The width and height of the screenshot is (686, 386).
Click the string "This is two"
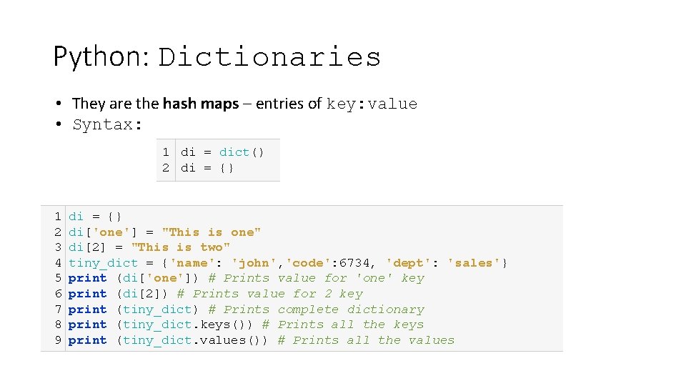(x=181, y=248)
